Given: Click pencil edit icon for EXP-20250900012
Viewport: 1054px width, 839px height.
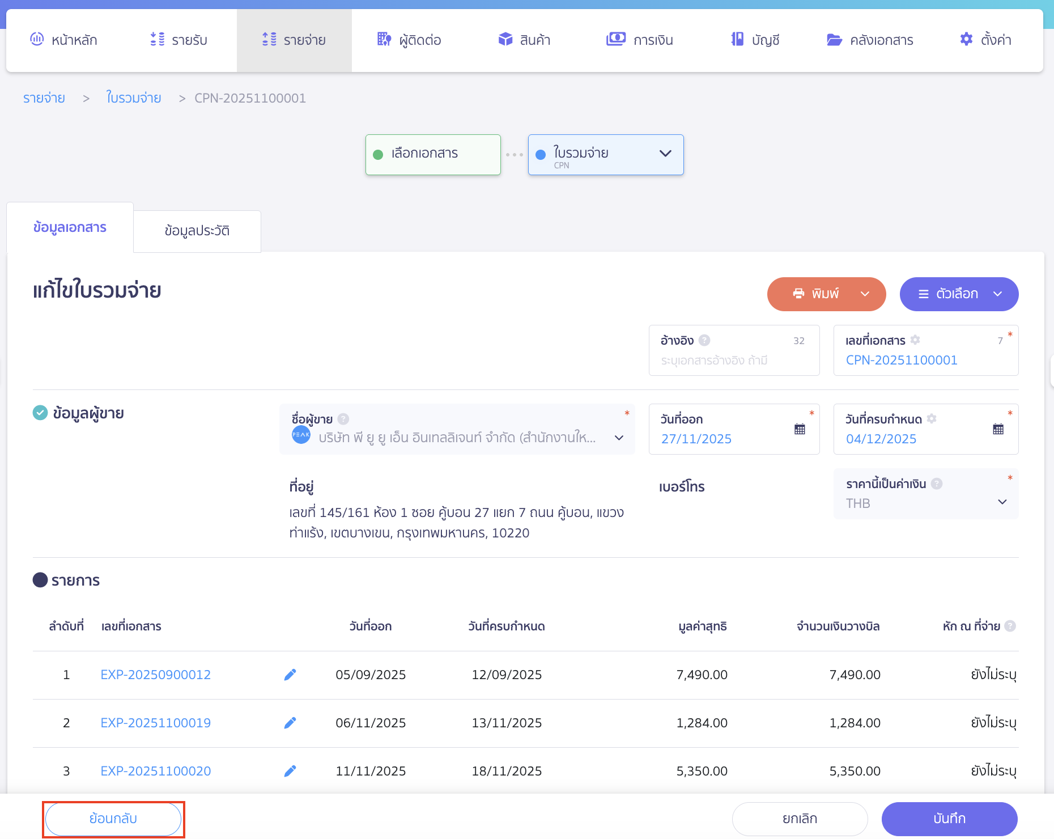Looking at the screenshot, I should [290, 675].
